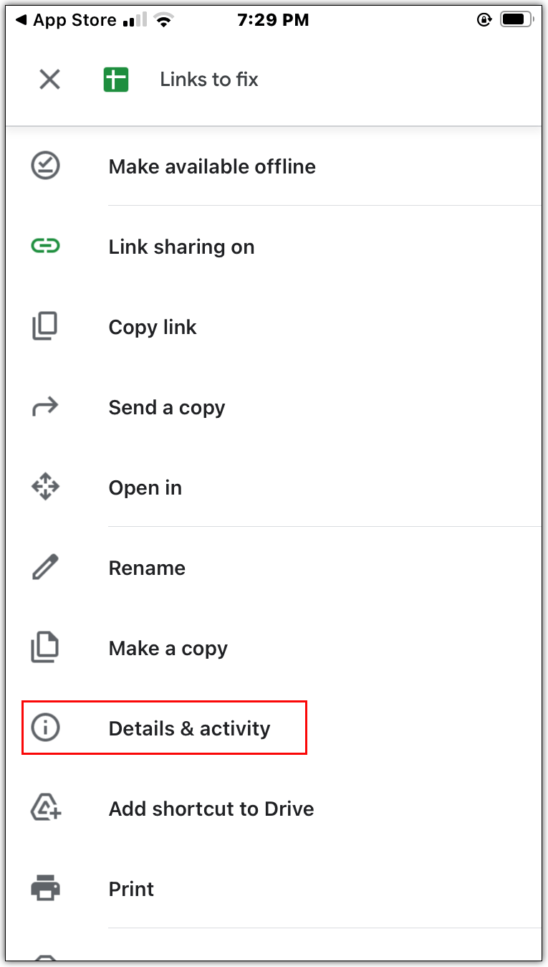Tap the Open in four-arrow icon
The height and width of the screenshot is (967, 548).
coord(46,487)
